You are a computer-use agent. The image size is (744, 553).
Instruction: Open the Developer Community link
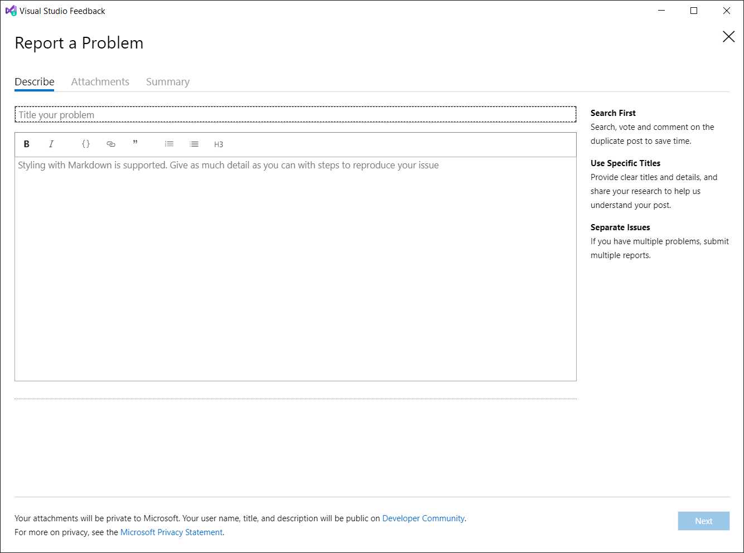[423, 518]
